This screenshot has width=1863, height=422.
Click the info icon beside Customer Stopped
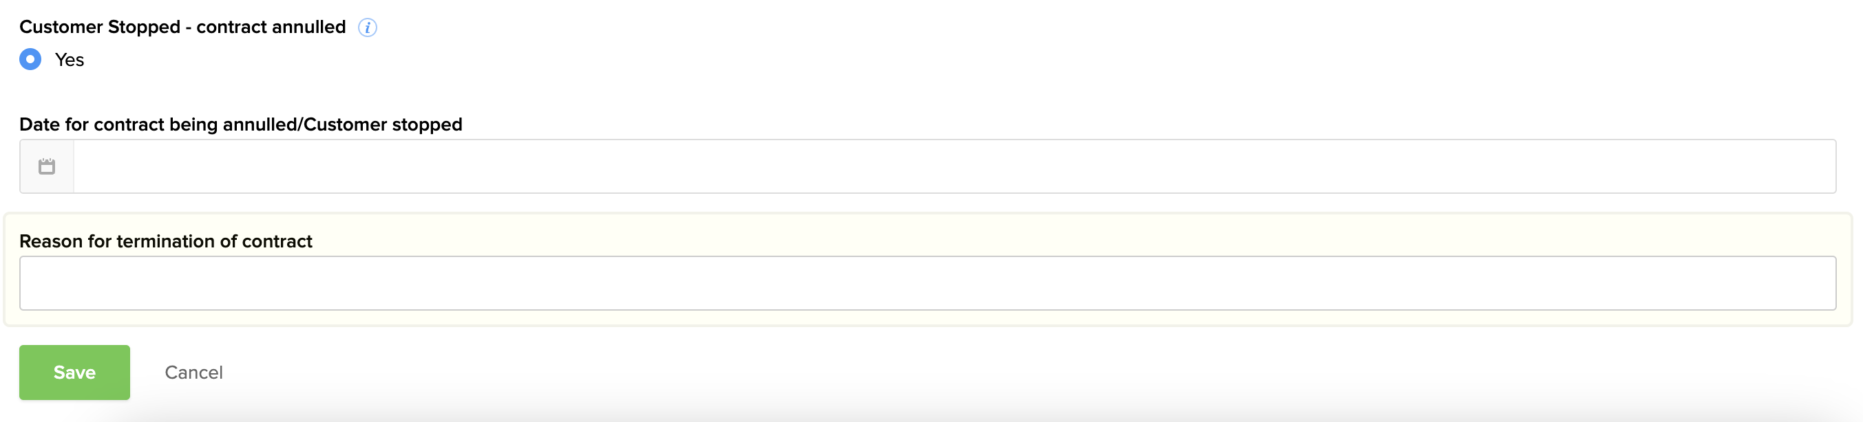click(x=368, y=27)
